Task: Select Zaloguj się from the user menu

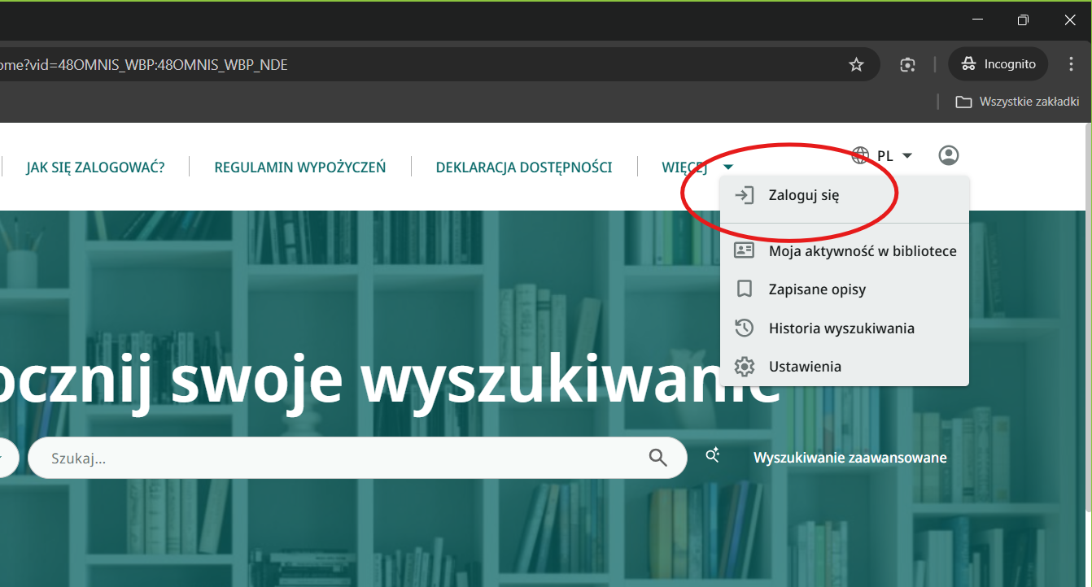Action: [x=803, y=196]
